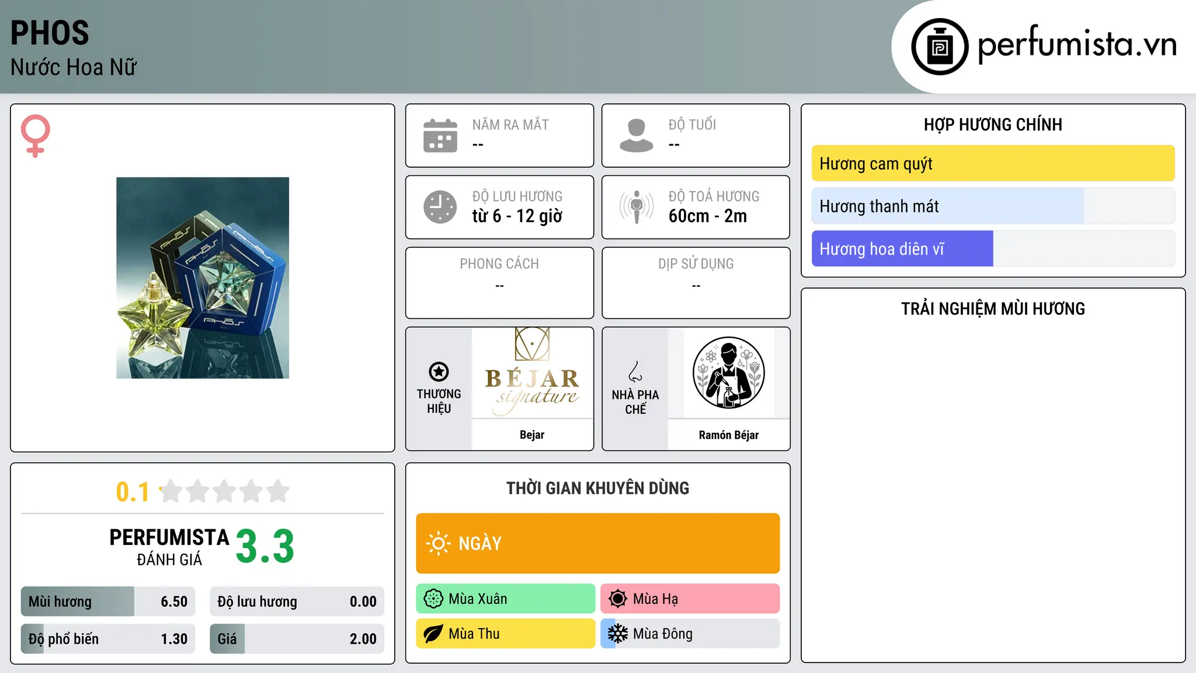Select the Mùa Xuân season bar
Viewport: 1196px width, 673px height.
coord(506,599)
